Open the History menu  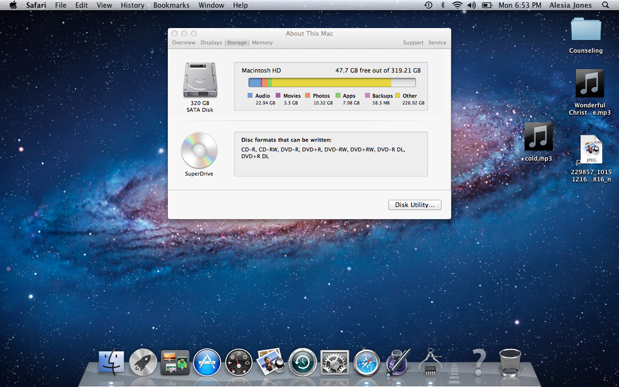tap(133, 5)
